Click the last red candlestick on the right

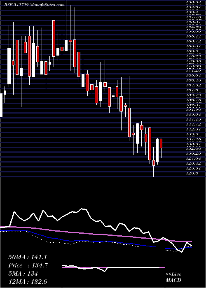click(161, 143)
